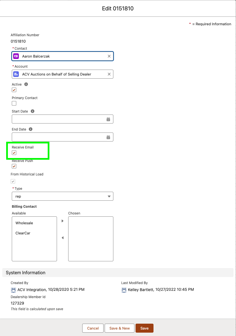Clear the Aaron Balcerzak contact selection
The width and height of the screenshot is (236, 336).
point(109,56)
